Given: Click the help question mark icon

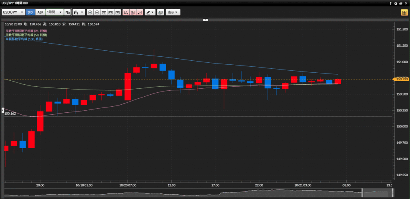Looking at the screenshot, I should [390, 3].
